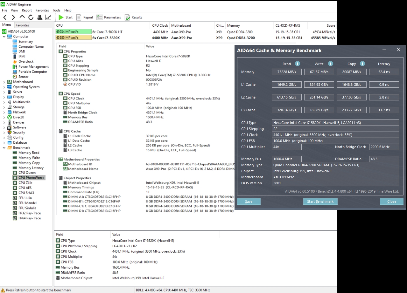The height and width of the screenshot is (293, 407).
Task: Click the Close button in benchmark window
Action: pyautogui.click(x=392, y=201)
